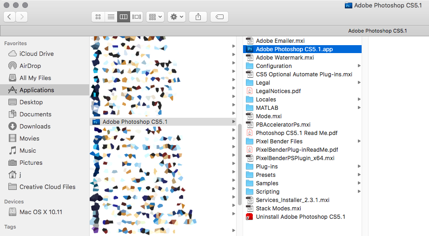Click the middle column vertical scrollbar

[x=240, y=164]
